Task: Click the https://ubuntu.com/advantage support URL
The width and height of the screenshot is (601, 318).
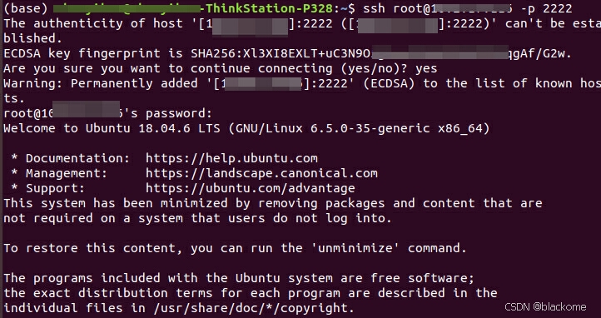Action: (x=251, y=188)
